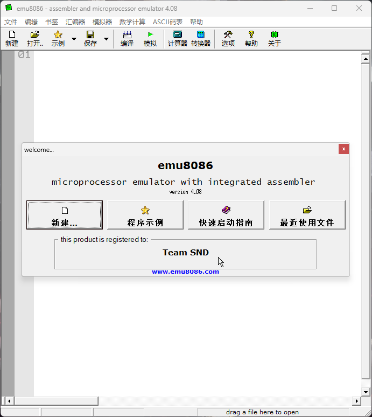
Task: Open the 编辑 menu
Action: 31,22
